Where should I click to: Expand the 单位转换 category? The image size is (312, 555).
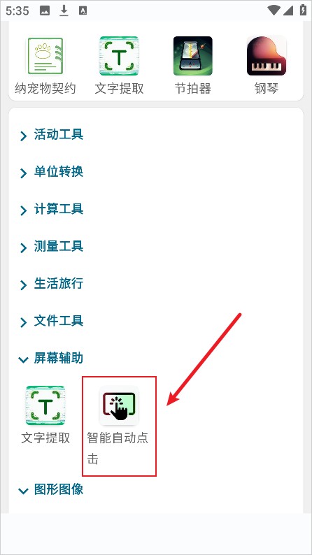52,172
